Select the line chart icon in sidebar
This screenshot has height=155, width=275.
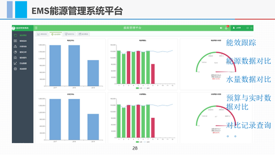(15, 63)
